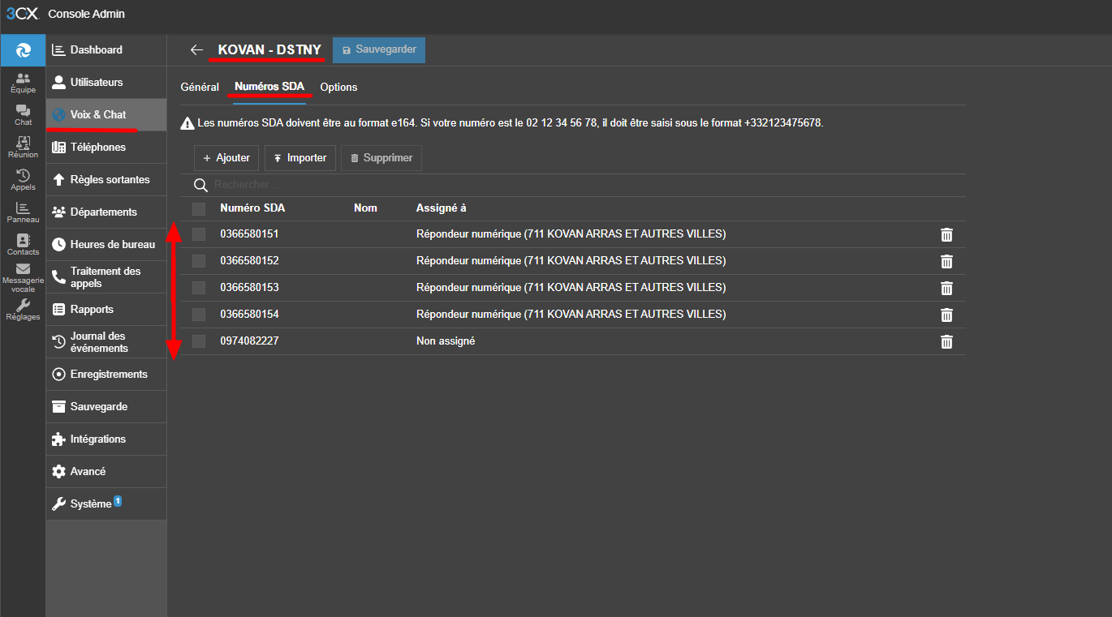Viewport: 1112px width, 617px height.
Task: Sort by Numéro SDA column header
Action: tap(252, 208)
